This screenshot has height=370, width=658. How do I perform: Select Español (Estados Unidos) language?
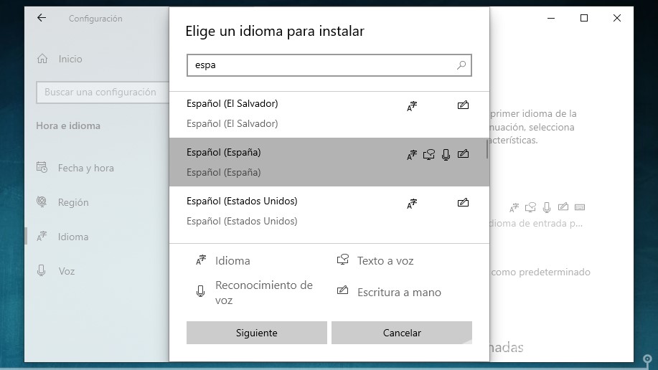[329, 211]
